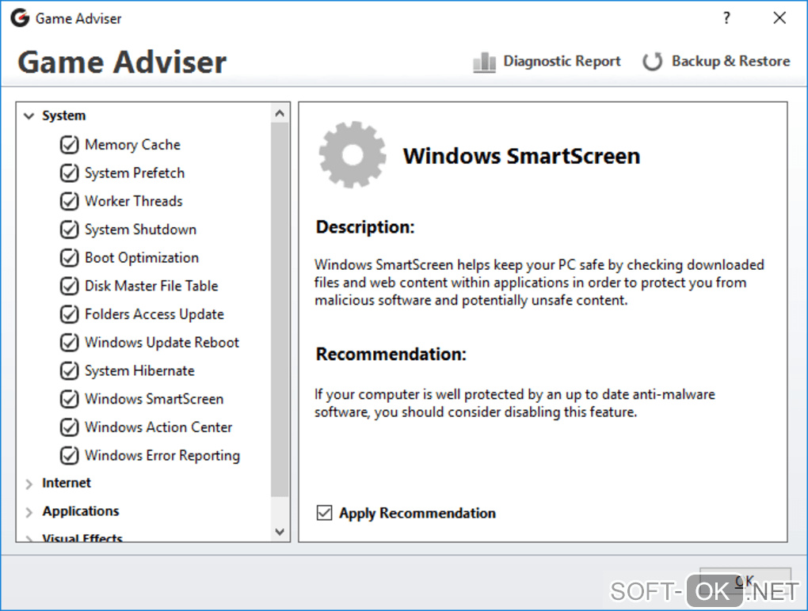Viewport: 808px width, 611px height.
Task: Toggle the Folders Access Update checkbox
Action: coord(69,314)
